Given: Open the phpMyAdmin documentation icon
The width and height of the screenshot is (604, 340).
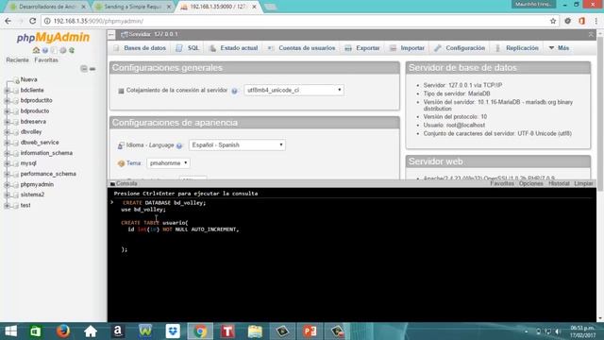Looking at the screenshot, I should click(x=54, y=50).
